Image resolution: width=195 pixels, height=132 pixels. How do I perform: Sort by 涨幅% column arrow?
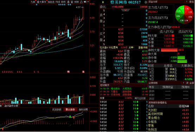[188, 106]
